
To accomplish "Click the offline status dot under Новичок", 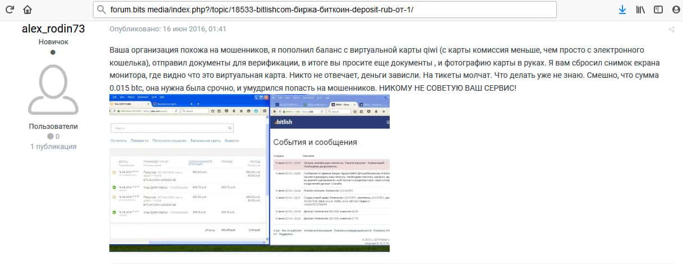I will [53, 53].
